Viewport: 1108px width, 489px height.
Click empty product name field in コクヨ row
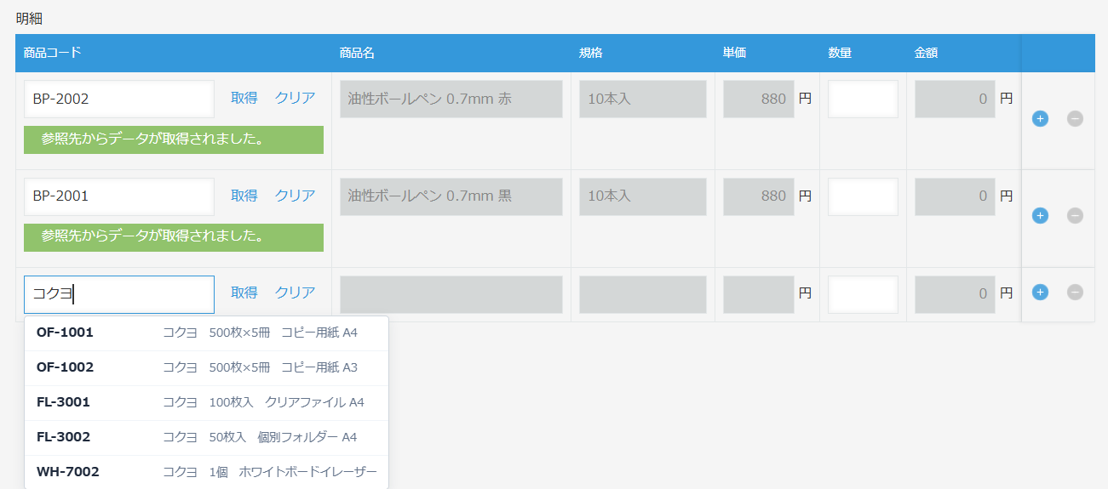click(x=451, y=294)
